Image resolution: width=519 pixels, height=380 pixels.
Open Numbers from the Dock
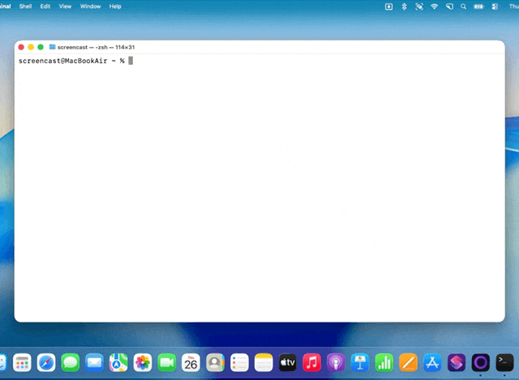point(384,362)
